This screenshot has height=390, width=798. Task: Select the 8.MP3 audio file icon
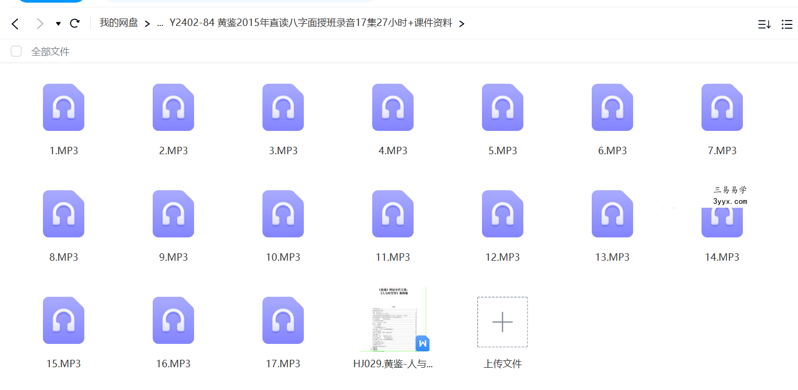pyautogui.click(x=64, y=214)
